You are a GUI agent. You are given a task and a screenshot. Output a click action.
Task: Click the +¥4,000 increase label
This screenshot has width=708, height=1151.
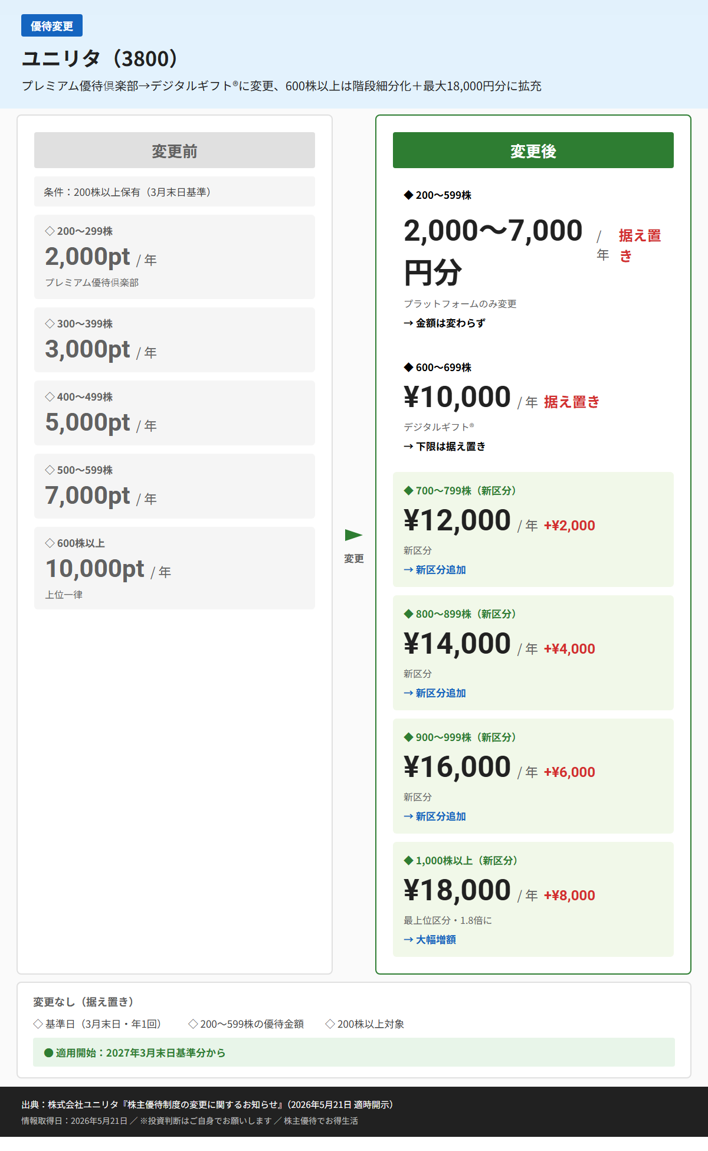569,649
